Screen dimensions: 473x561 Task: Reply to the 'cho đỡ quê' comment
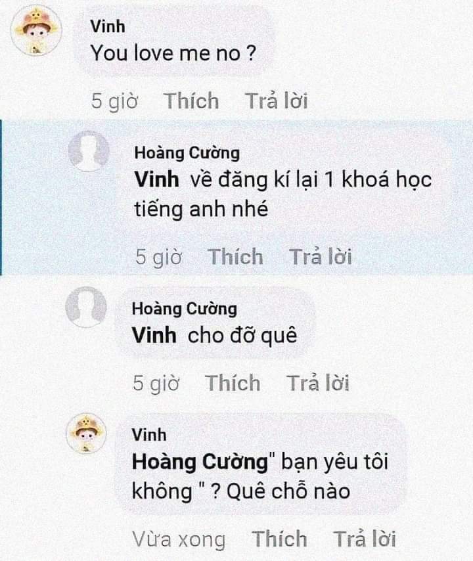[318, 383]
